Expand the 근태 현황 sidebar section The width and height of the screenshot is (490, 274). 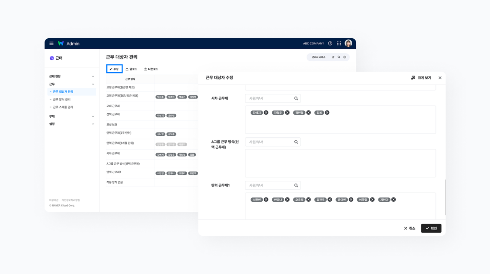pos(93,77)
